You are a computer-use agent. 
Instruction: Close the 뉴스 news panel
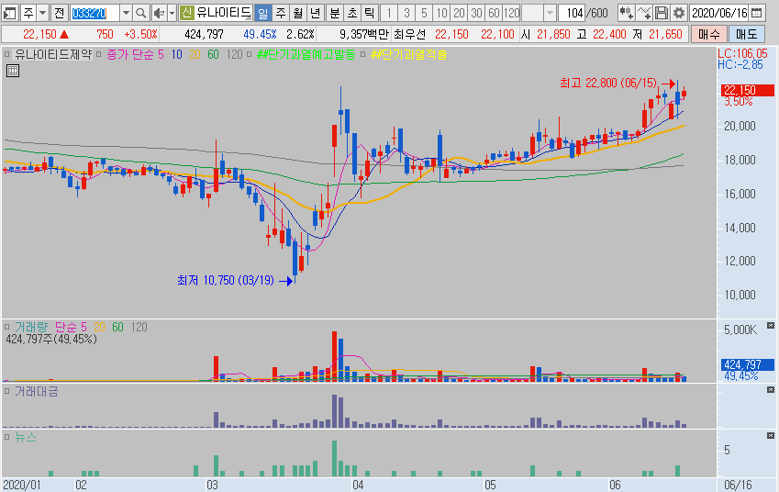pos(771,436)
